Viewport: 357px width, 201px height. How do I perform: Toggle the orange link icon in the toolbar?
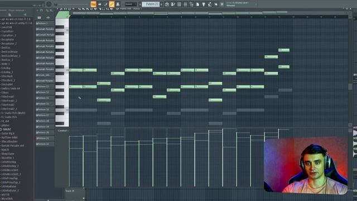112,4
